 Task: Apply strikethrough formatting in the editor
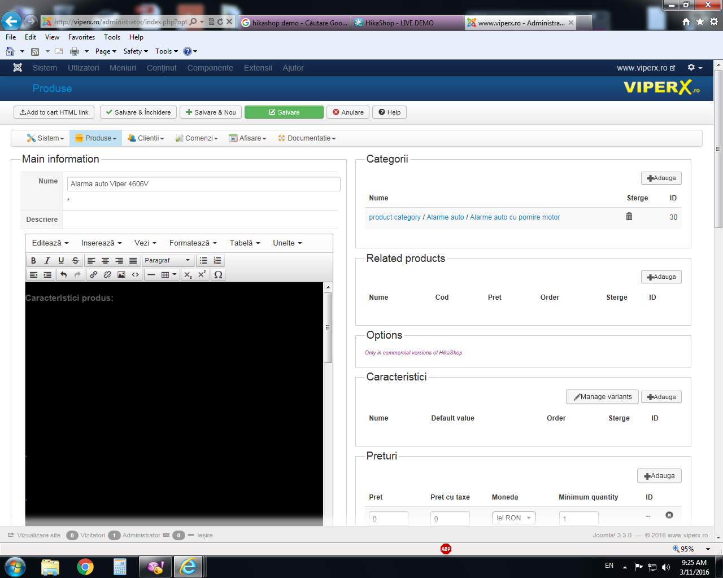point(75,261)
